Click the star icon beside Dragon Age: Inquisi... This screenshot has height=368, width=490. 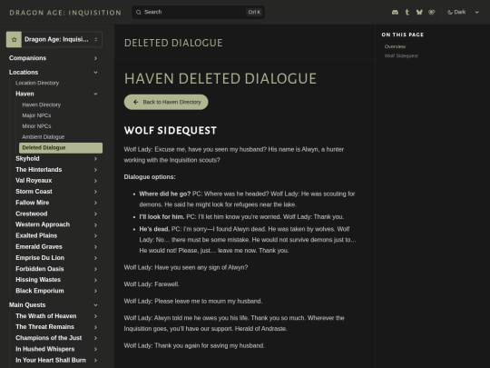pos(14,39)
